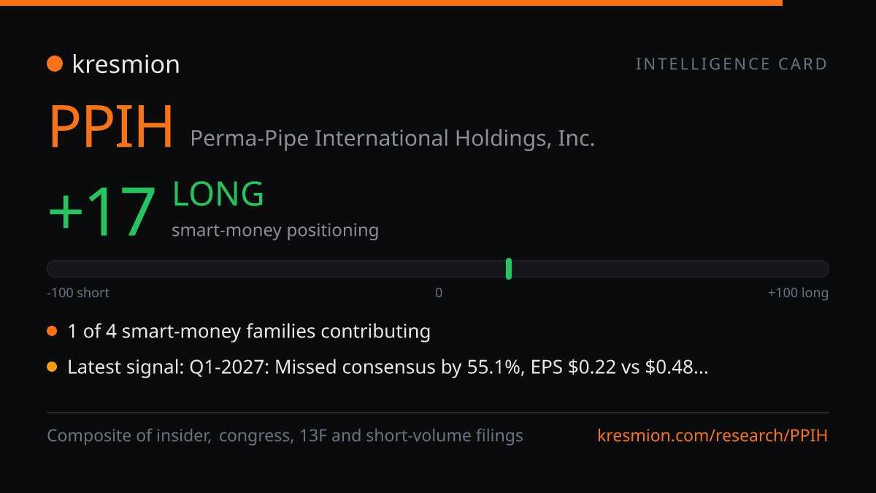This screenshot has height=493, width=876.
Task: Click the -100 short scale label
Action: pos(78,293)
